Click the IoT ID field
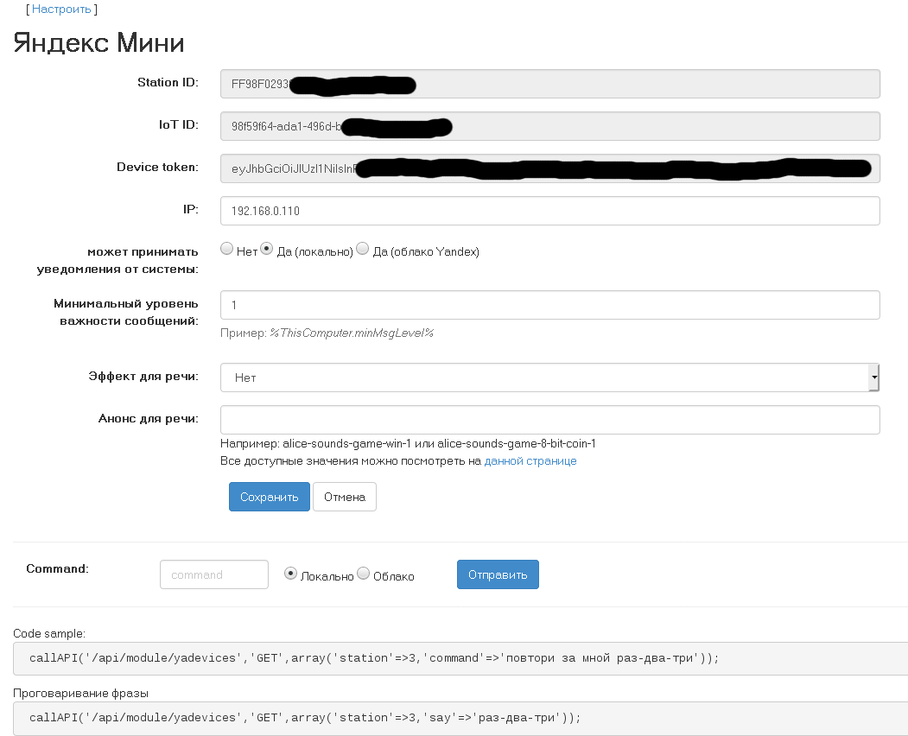This screenshot has width=908, height=736. tap(550, 126)
